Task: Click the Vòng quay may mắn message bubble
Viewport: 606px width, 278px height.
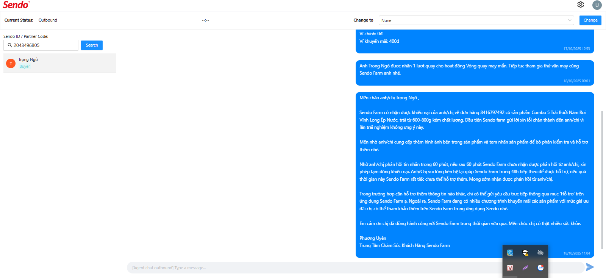Action: tap(475, 73)
